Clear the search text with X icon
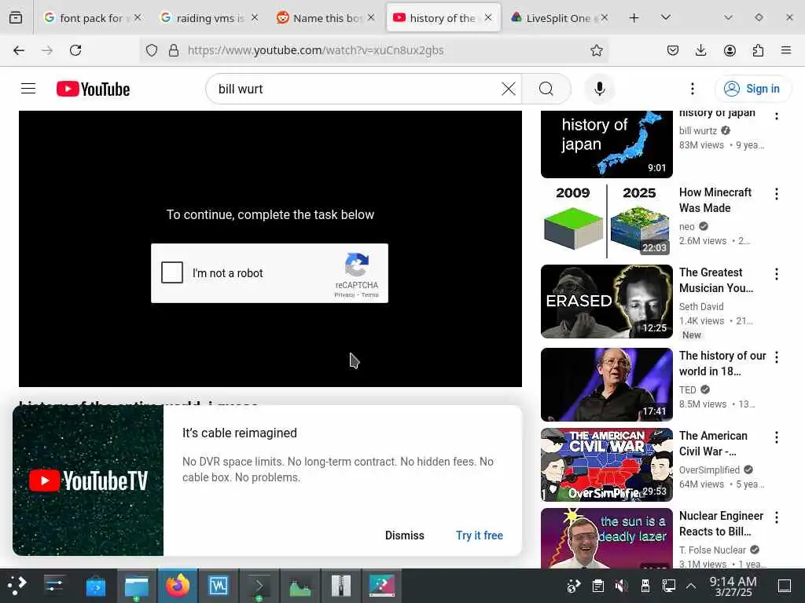Image resolution: width=805 pixels, height=603 pixels. pyautogui.click(x=509, y=89)
